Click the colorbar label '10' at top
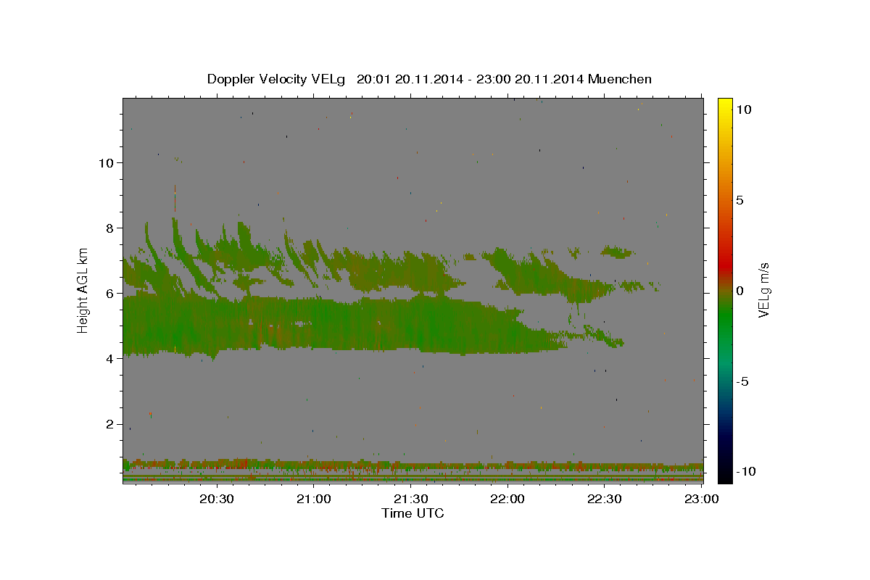This screenshot has height=580, width=870. 743,109
